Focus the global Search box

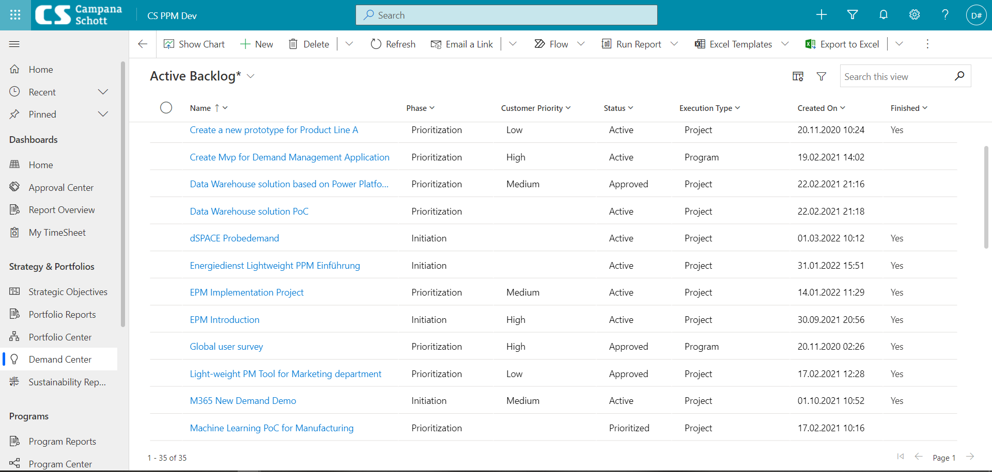[x=506, y=15]
